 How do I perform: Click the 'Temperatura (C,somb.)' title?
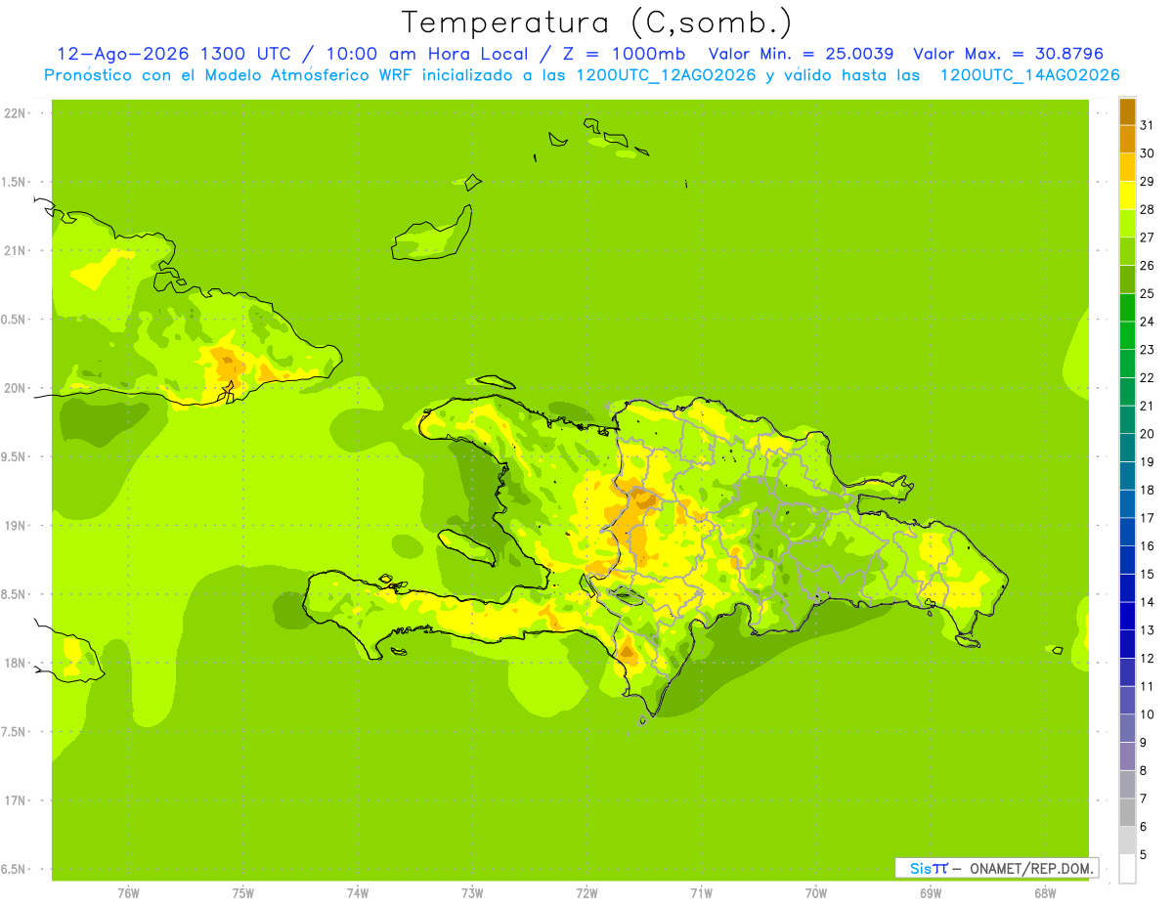click(x=596, y=22)
